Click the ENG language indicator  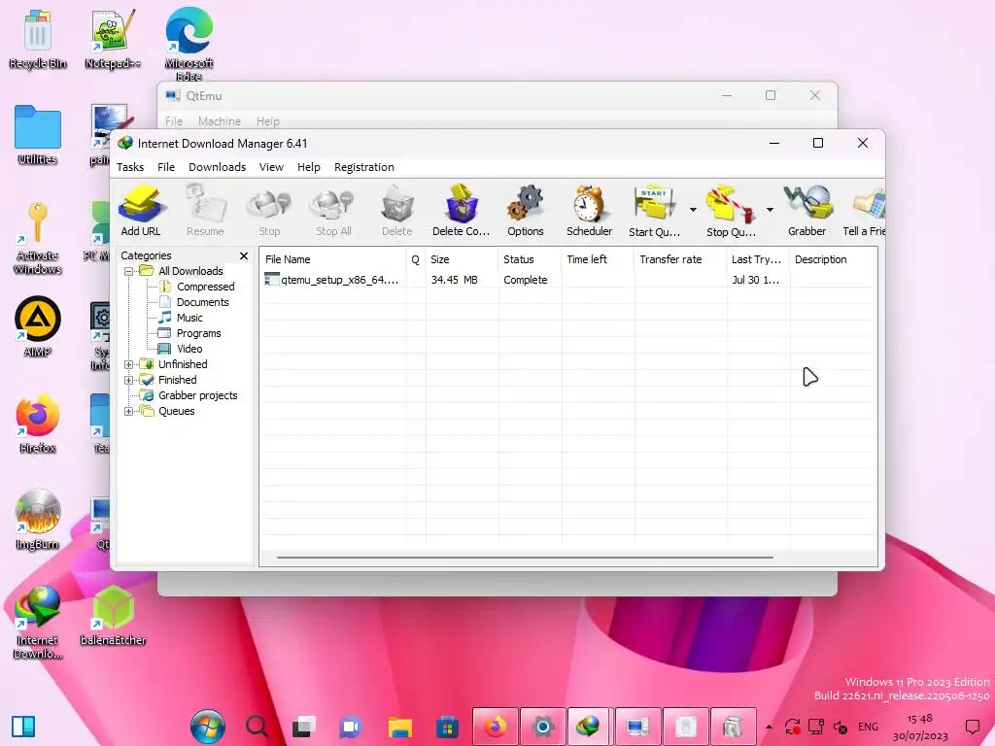pyautogui.click(x=868, y=727)
